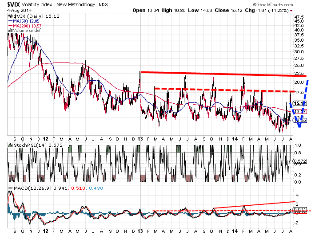
Task: Click the MA(50) 12.05 legend entry
Action: (26, 21)
